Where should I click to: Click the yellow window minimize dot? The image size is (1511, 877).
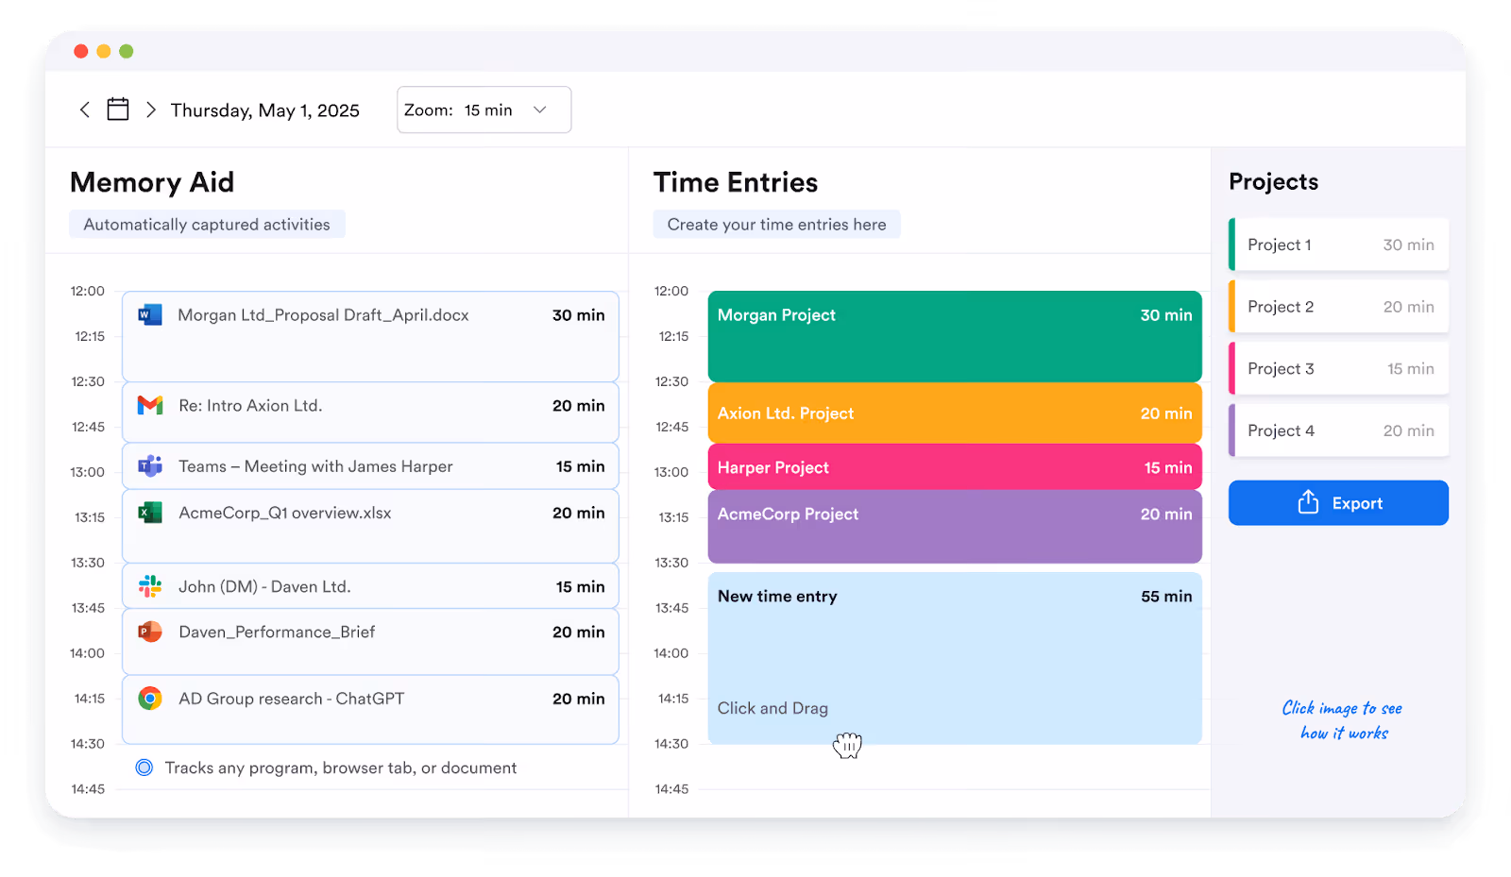[104, 51]
